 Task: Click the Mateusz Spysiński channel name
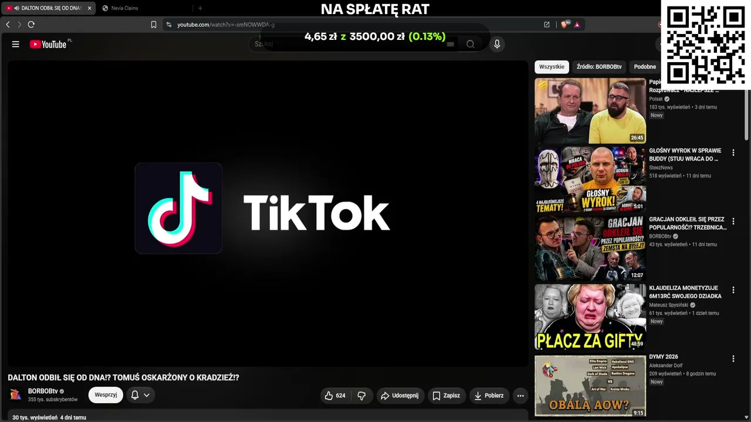click(x=668, y=305)
